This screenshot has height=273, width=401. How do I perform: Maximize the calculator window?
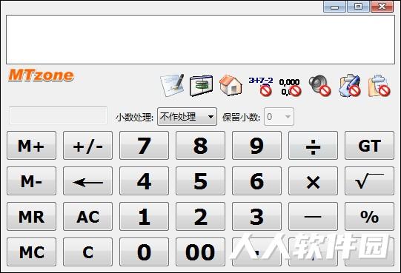(358, 7)
